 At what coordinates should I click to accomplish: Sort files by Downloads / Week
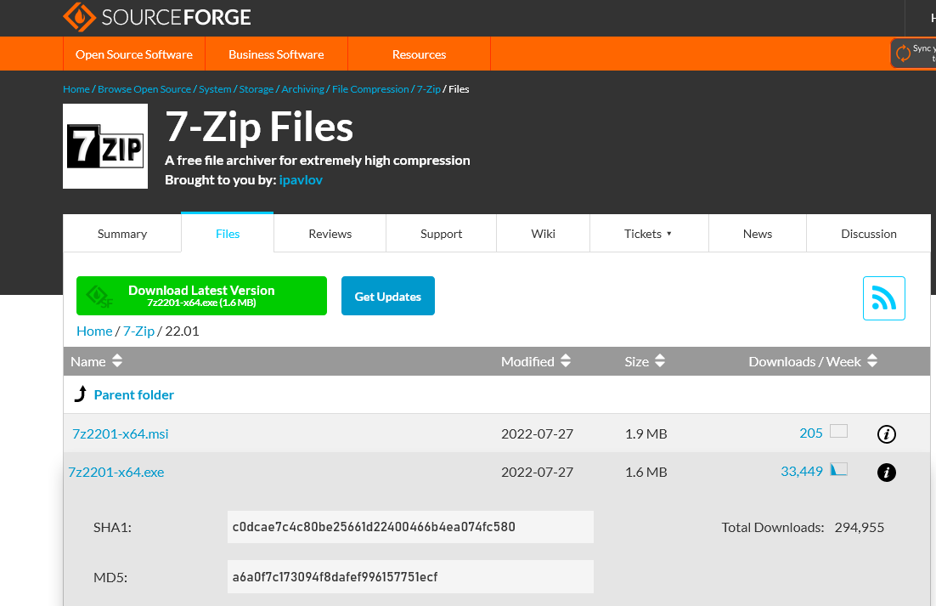[813, 361]
